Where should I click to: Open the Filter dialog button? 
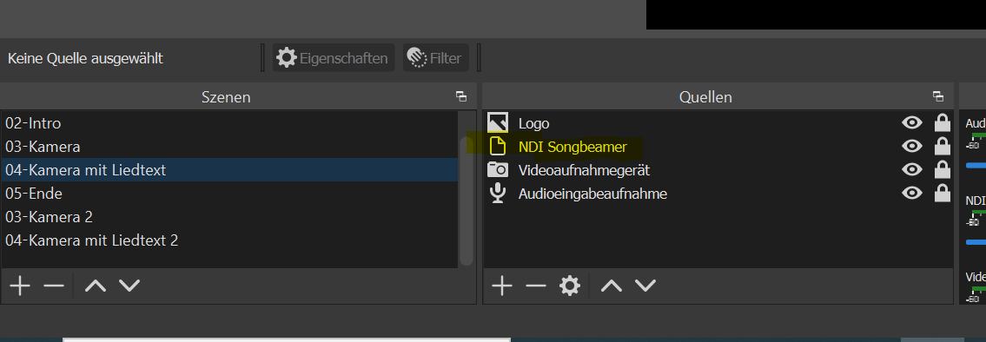pos(436,58)
